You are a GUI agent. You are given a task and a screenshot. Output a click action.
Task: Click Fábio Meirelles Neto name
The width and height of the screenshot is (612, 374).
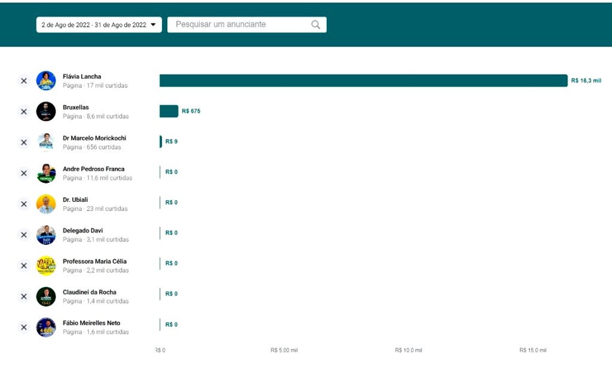(x=91, y=323)
